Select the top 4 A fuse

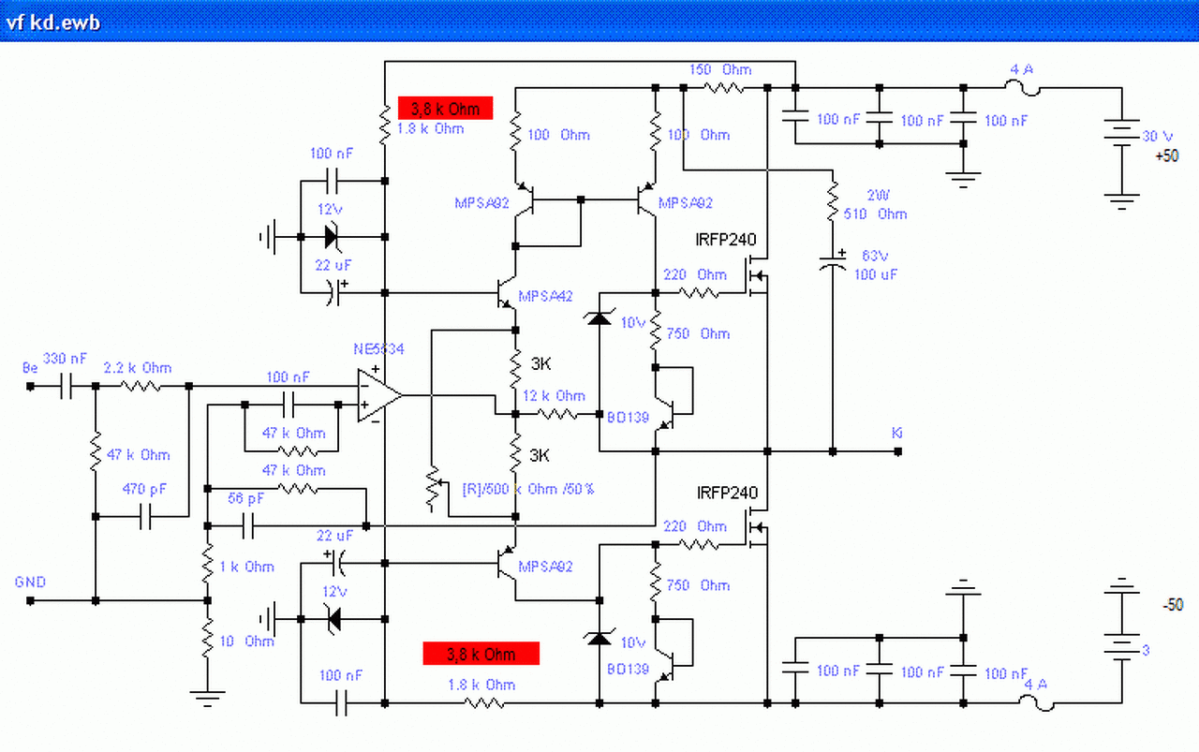1022,89
